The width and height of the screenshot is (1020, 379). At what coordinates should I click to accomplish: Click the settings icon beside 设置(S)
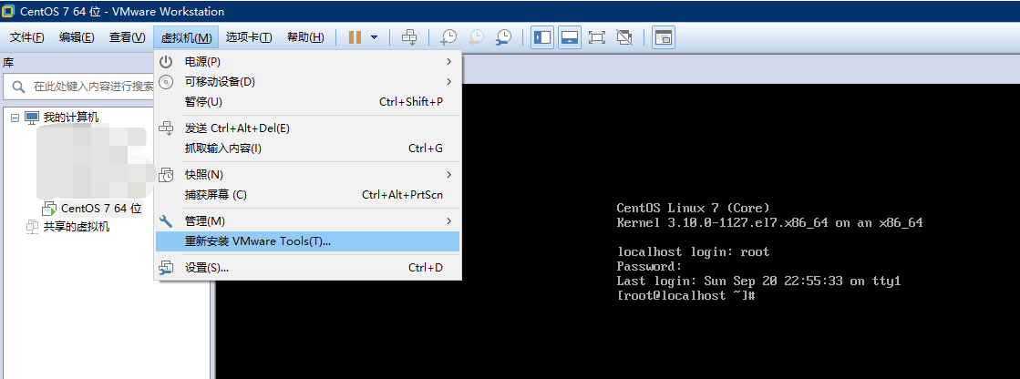coord(167,268)
